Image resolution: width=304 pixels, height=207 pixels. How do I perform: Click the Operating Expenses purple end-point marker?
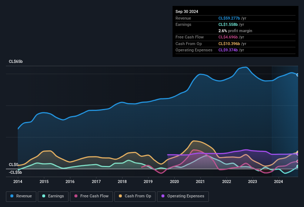coord(298,154)
